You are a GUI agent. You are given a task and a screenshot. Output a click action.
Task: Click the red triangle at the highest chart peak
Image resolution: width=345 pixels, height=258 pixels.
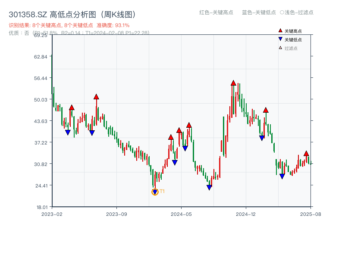point(233,82)
